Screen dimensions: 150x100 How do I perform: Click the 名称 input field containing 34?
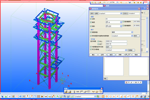click(122, 19)
